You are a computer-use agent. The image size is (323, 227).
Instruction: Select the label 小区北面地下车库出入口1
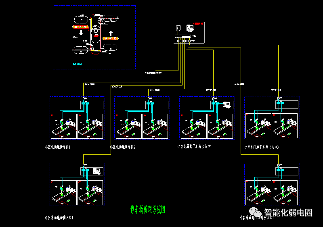pyautogui.click(x=195, y=146)
